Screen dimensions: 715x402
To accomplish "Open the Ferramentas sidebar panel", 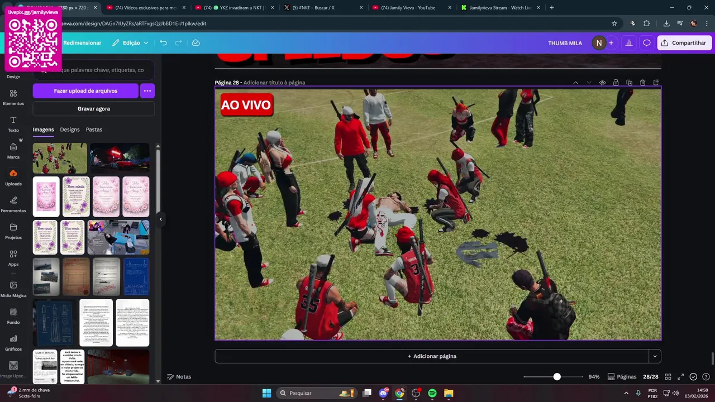I will coord(13,204).
